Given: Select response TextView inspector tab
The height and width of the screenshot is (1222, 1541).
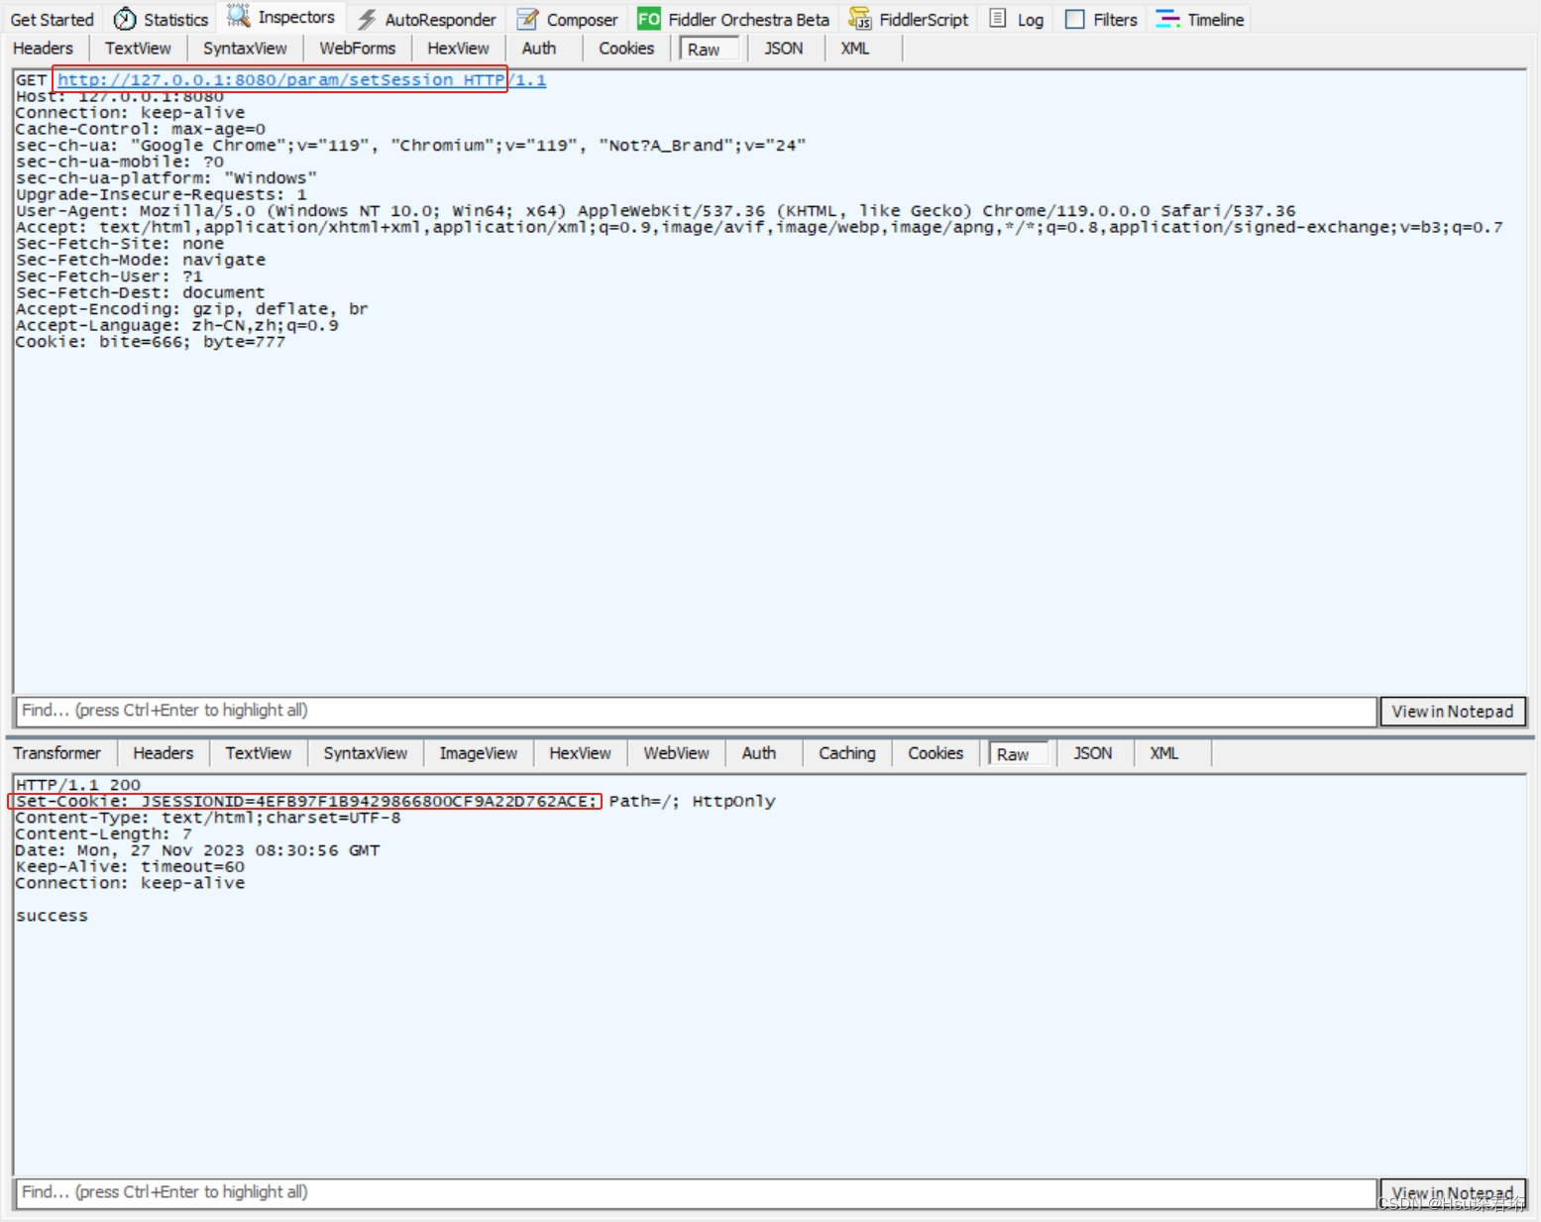Looking at the screenshot, I should point(259,753).
